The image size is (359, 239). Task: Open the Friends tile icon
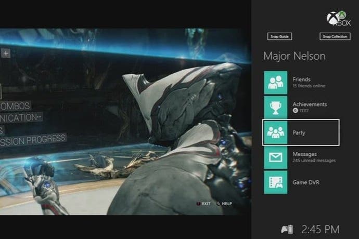(x=275, y=83)
